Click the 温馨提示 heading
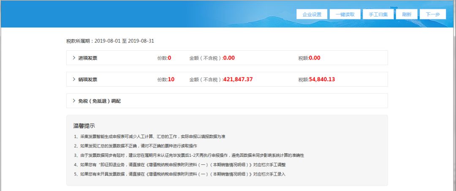 tap(84, 126)
